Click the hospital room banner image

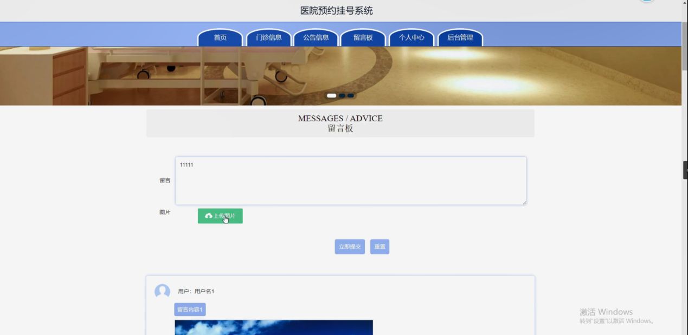click(340, 76)
